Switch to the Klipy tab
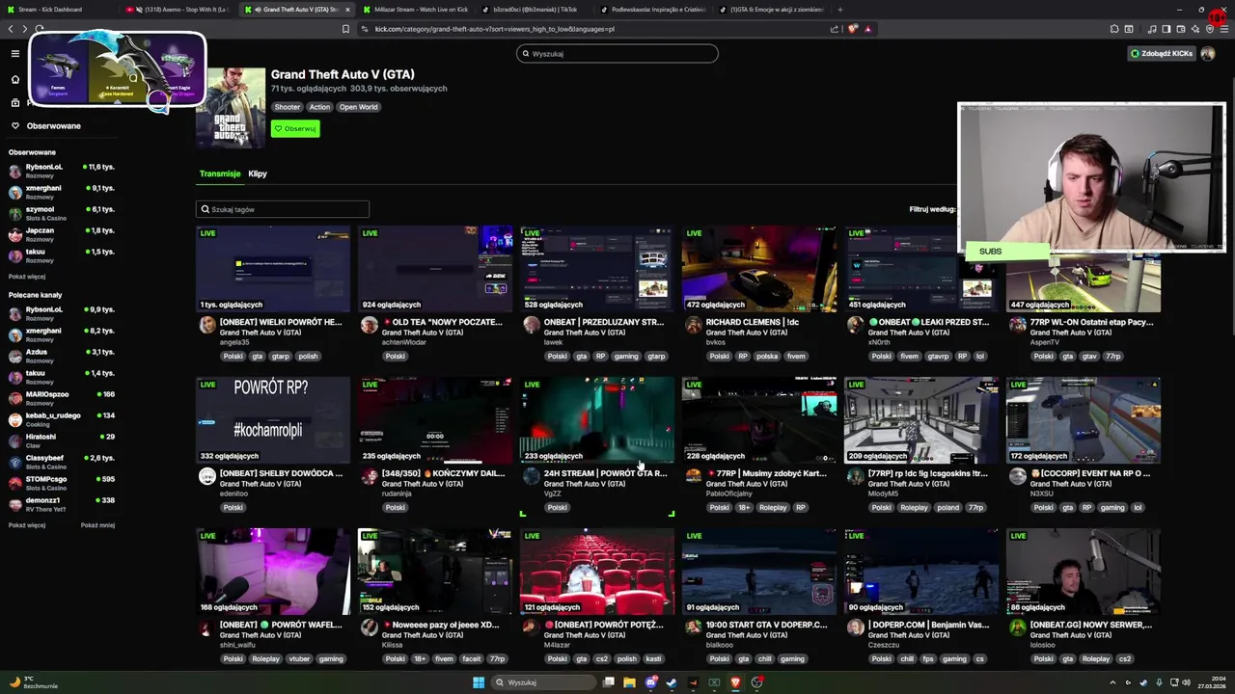The width and height of the screenshot is (1235, 694). click(258, 173)
